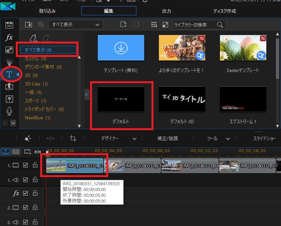This screenshot has width=281, height=226.
Task: Switch to the 出力 tab
Action: tap(167, 11)
